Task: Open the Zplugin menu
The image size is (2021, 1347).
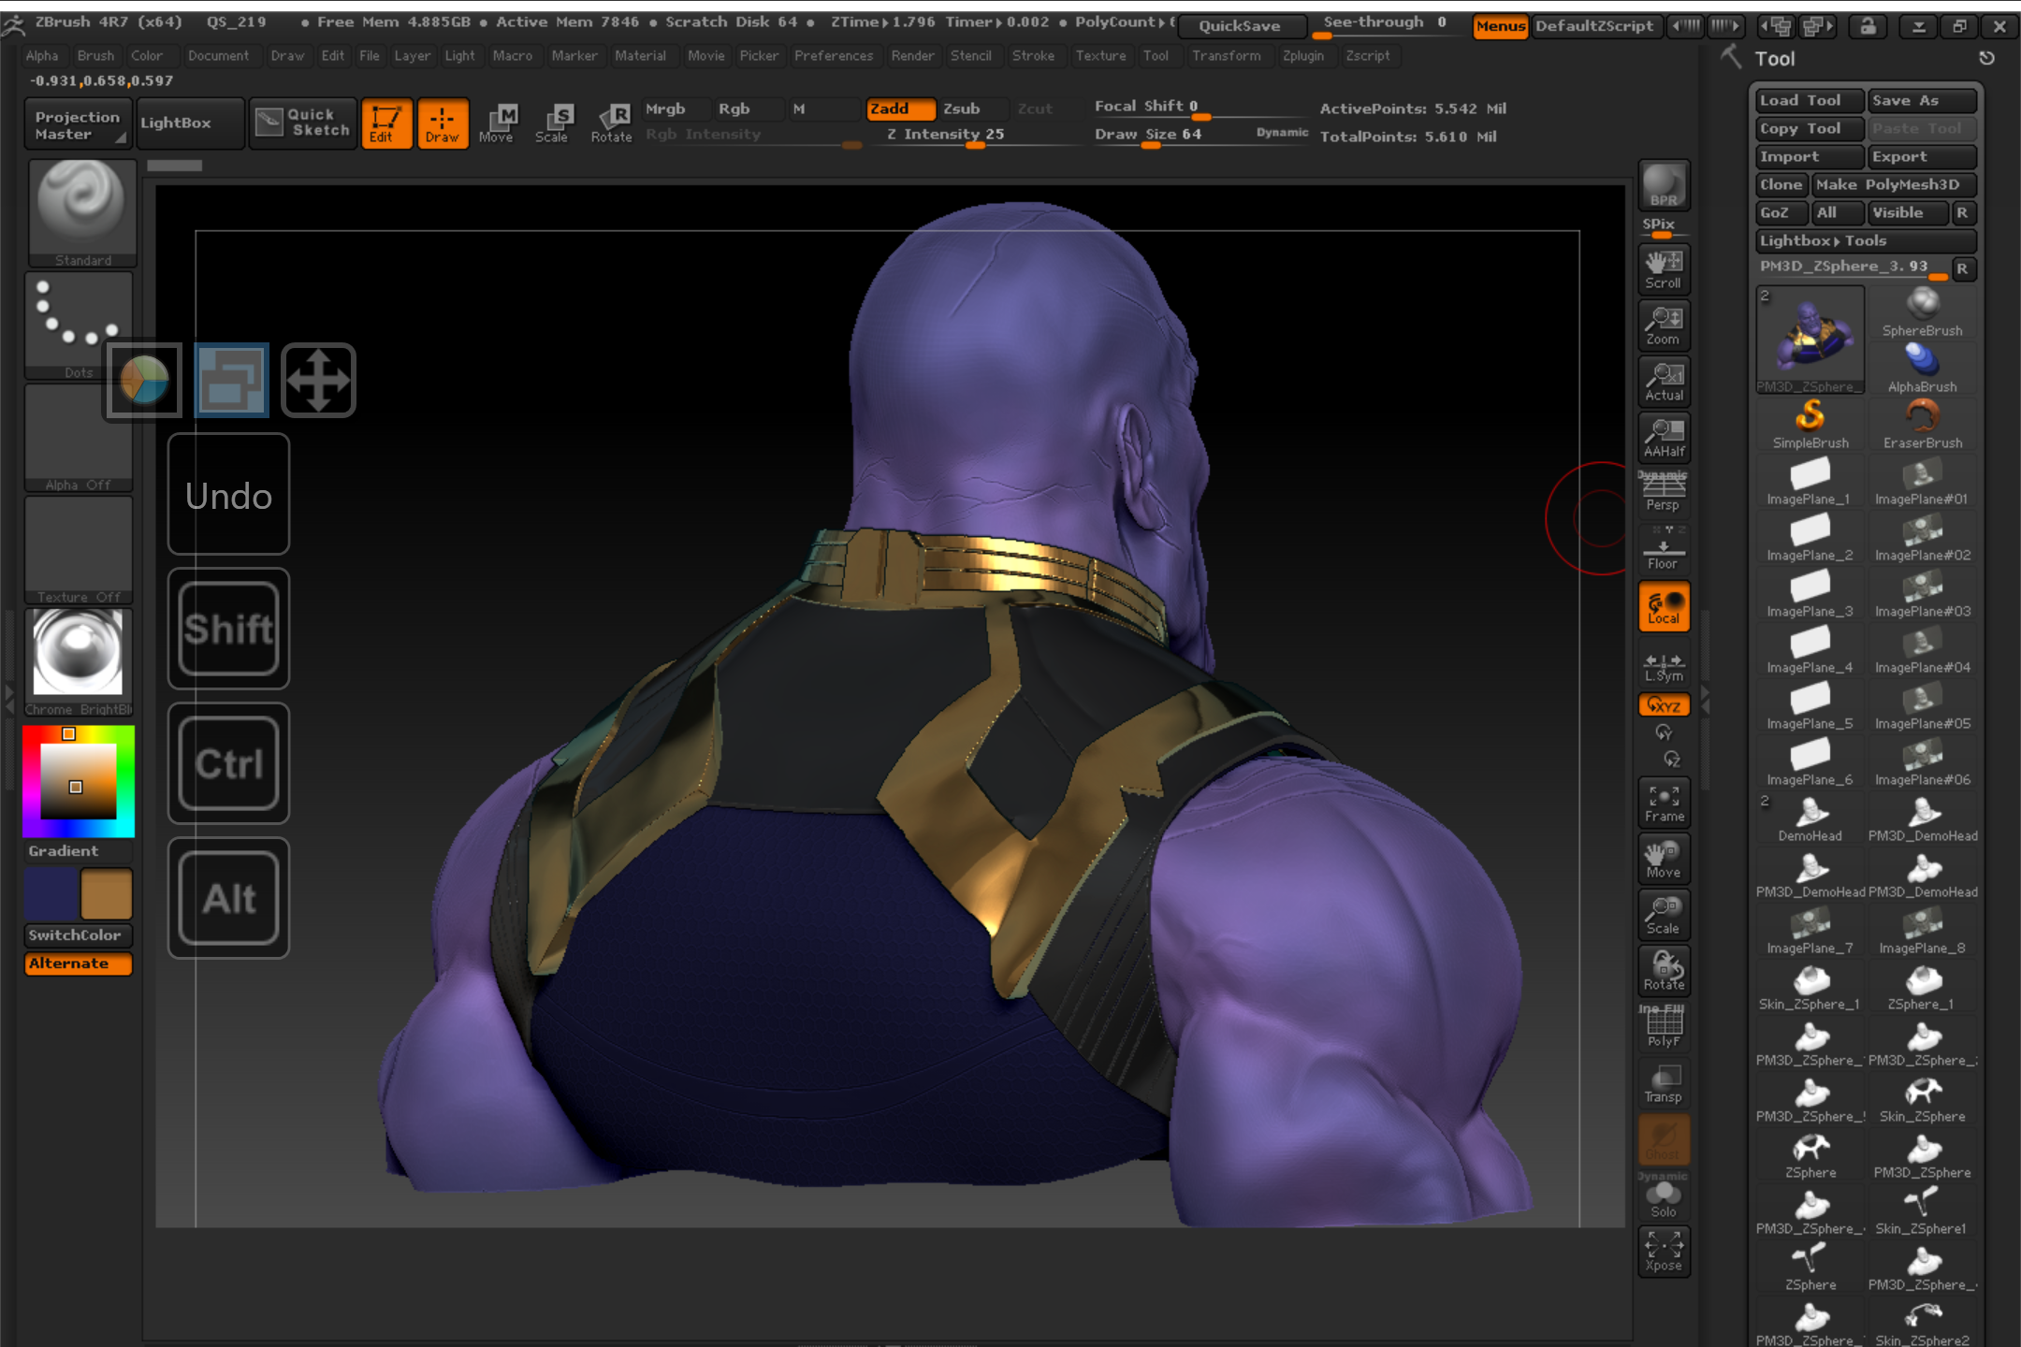Action: pyautogui.click(x=1302, y=55)
